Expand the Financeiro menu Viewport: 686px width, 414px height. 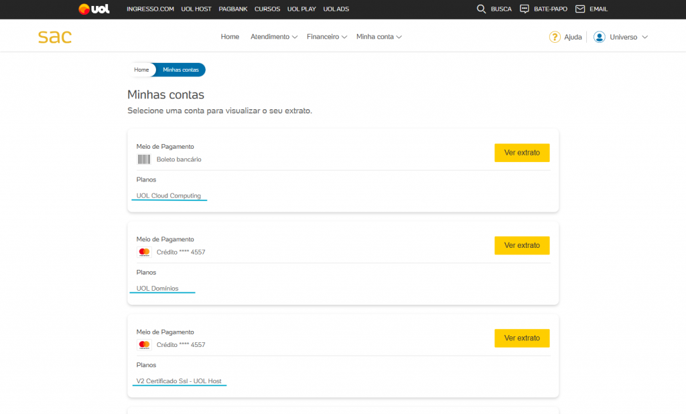(327, 37)
